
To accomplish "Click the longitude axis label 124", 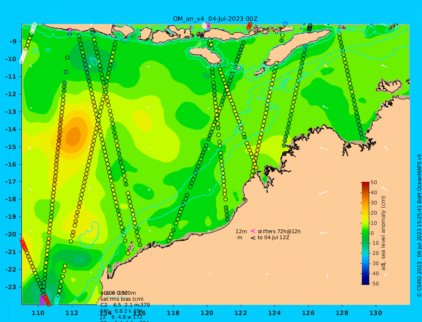I will [x=274, y=313].
